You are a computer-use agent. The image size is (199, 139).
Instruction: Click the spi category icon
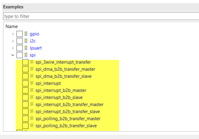point(26,55)
